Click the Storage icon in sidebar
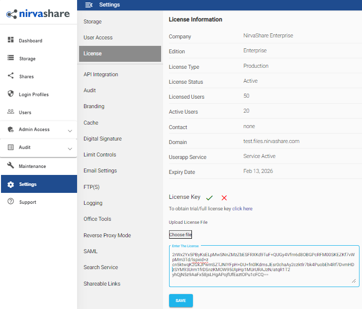Screen dimensions: 362x309 tap(10, 58)
